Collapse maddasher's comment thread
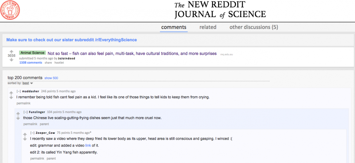Viewport: 355px width, 163px height. (19, 91)
